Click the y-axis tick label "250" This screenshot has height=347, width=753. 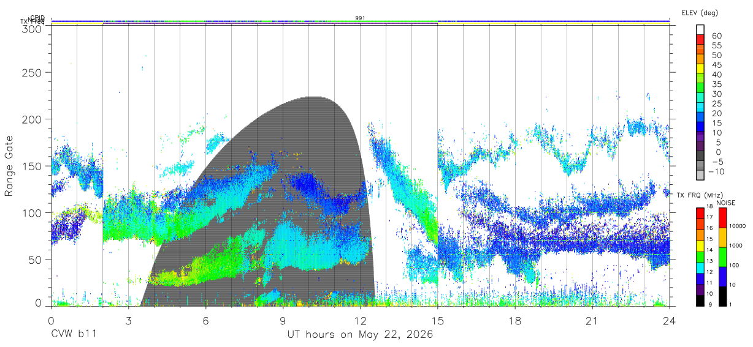coord(32,72)
